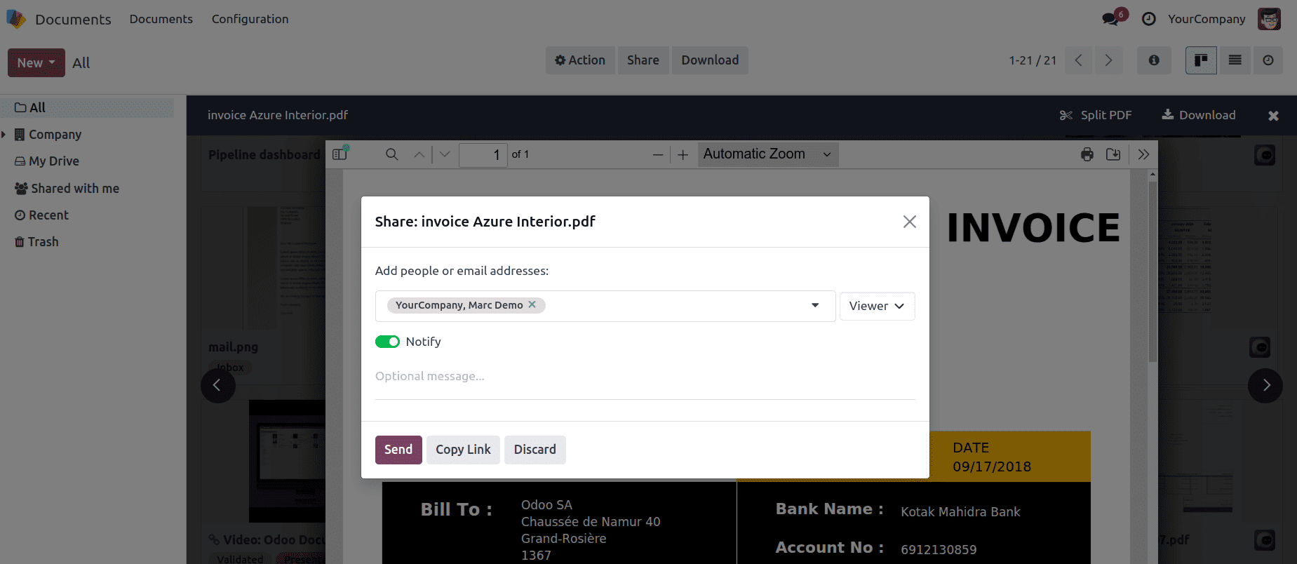
Task: Open the details info panel icon
Action: [x=1154, y=60]
